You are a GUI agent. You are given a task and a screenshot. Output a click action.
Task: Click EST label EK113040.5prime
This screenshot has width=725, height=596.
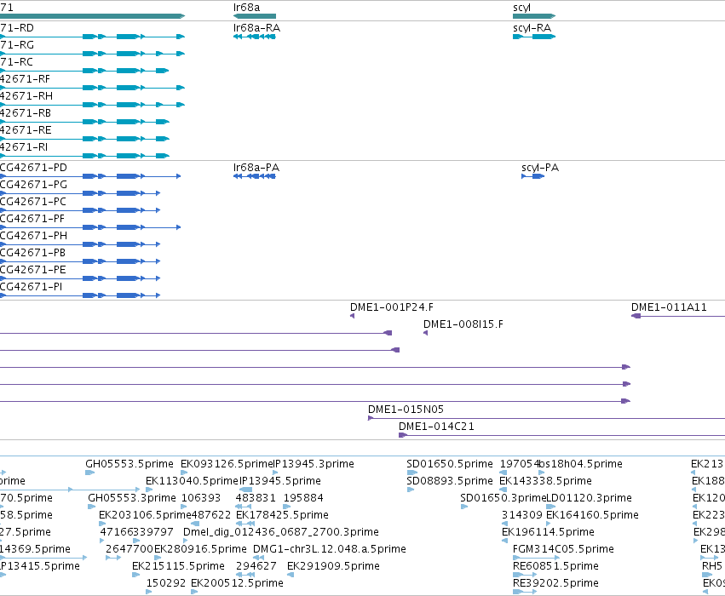click(x=192, y=481)
